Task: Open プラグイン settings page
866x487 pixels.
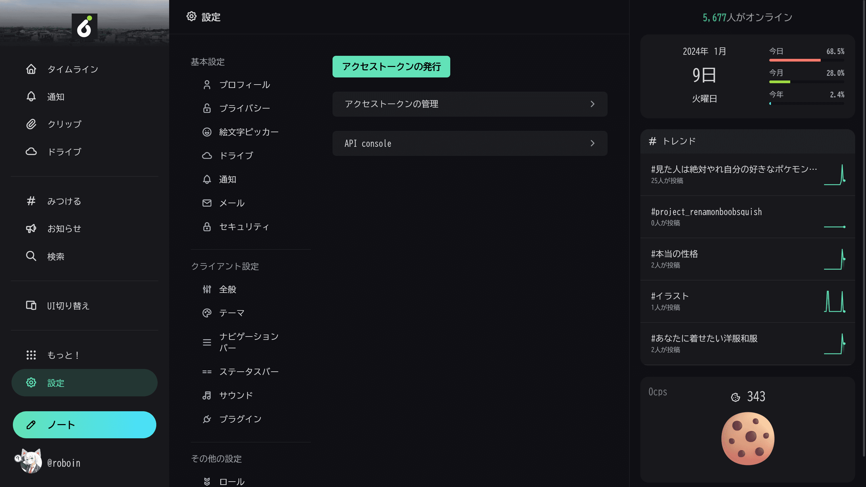Action: pyautogui.click(x=250, y=419)
